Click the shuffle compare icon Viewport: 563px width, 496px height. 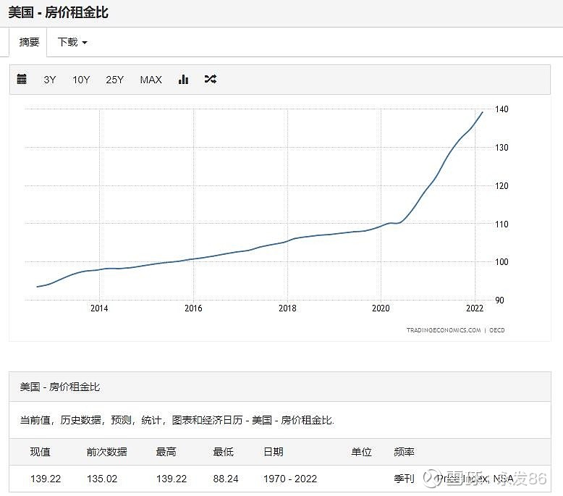coord(211,79)
